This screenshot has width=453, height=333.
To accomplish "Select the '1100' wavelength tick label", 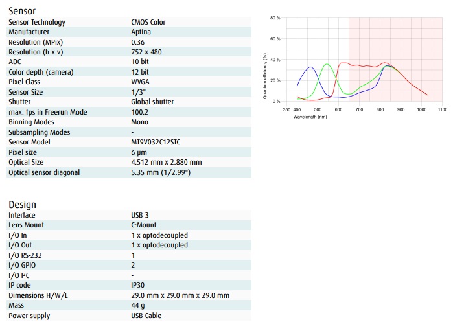I will pos(443,109).
